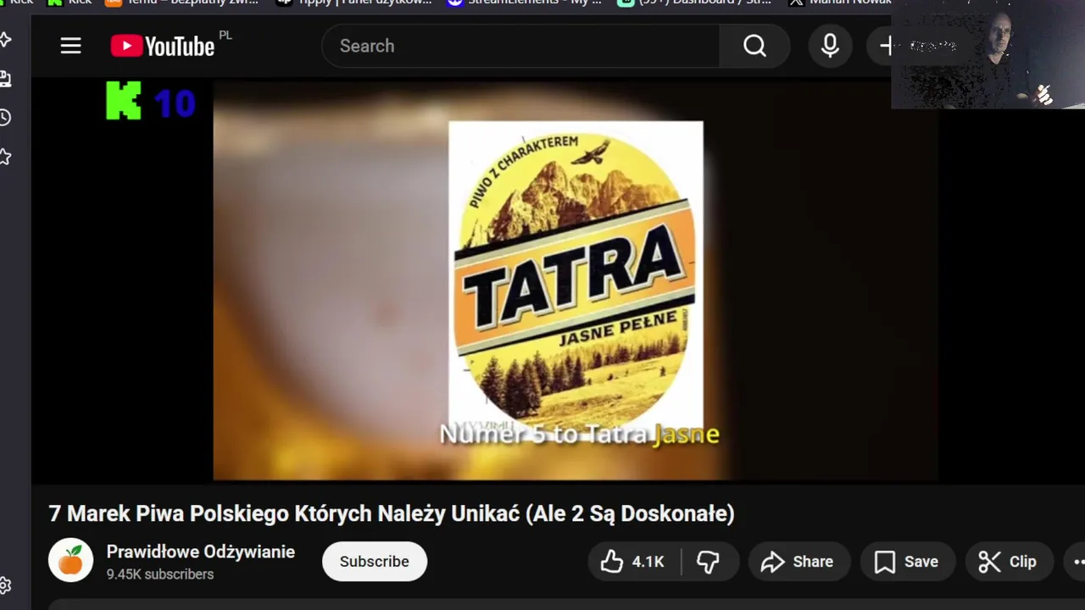This screenshot has height=610, width=1085.
Task: Click the magnifier search button
Action: (754, 46)
